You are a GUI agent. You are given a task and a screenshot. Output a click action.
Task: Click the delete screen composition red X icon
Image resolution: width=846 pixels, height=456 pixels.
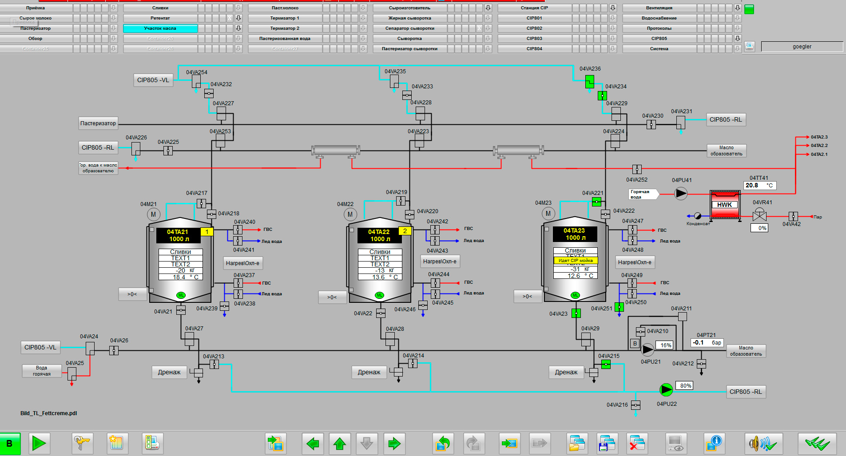tap(637, 443)
